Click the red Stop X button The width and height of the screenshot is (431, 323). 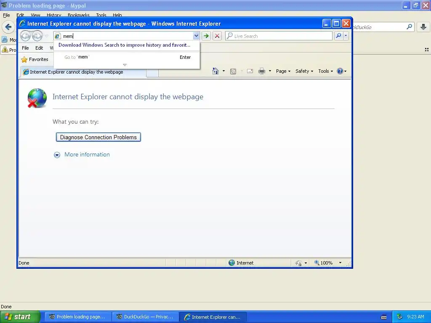click(217, 36)
